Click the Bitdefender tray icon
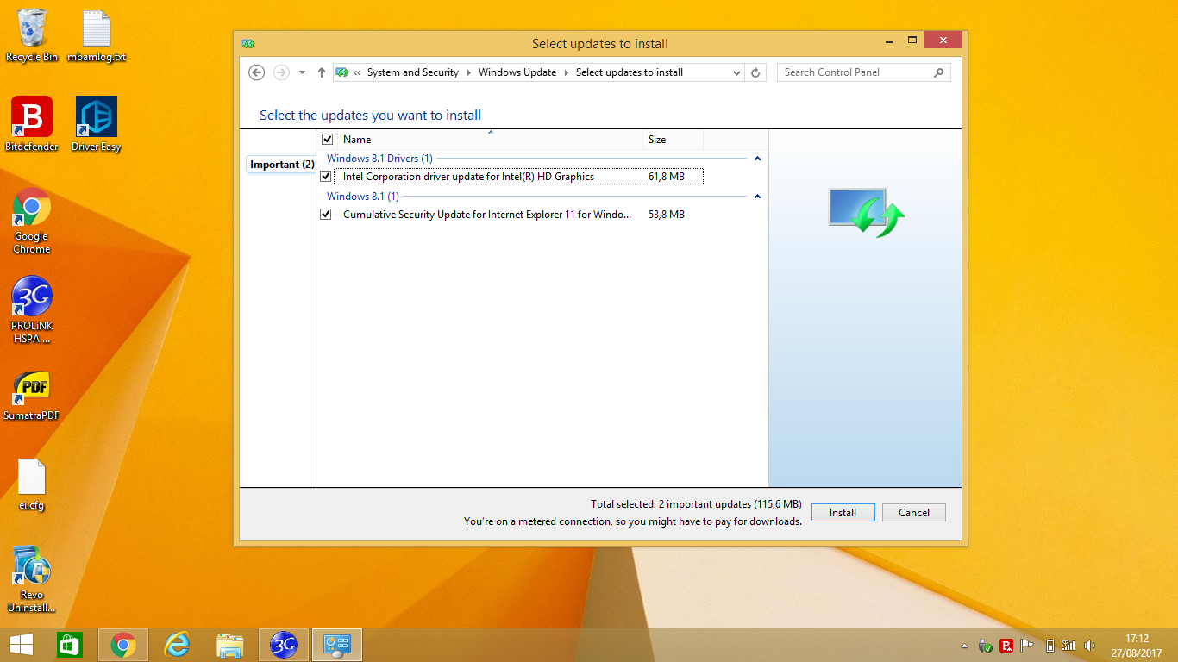The image size is (1178, 662). coord(1006,645)
